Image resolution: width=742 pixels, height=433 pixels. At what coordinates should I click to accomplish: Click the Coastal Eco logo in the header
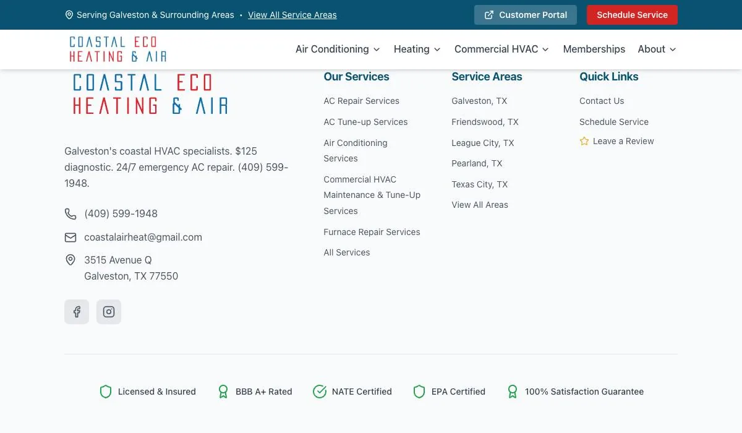pos(118,49)
